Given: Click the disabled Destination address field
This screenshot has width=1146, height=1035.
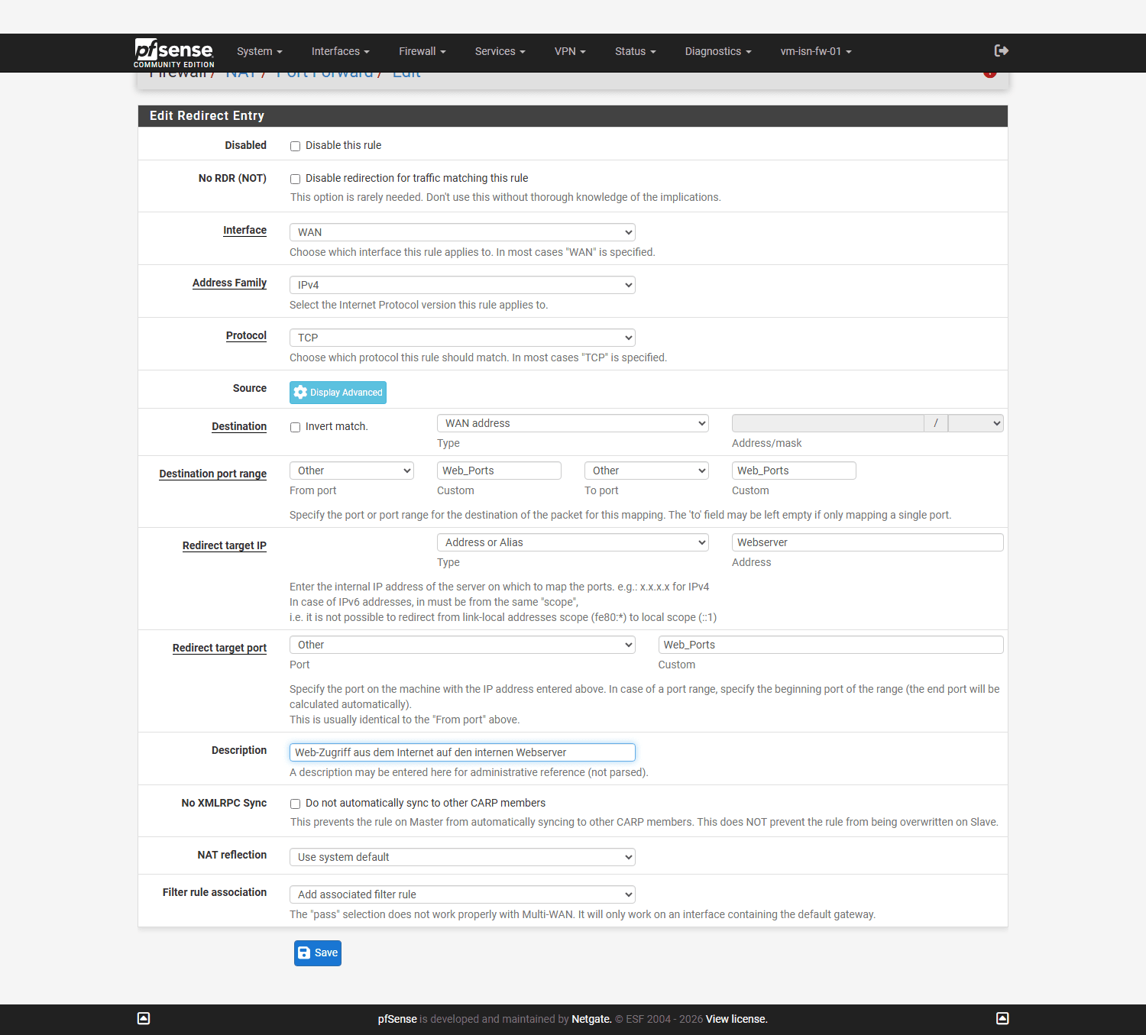Looking at the screenshot, I should (x=827, y=423).
